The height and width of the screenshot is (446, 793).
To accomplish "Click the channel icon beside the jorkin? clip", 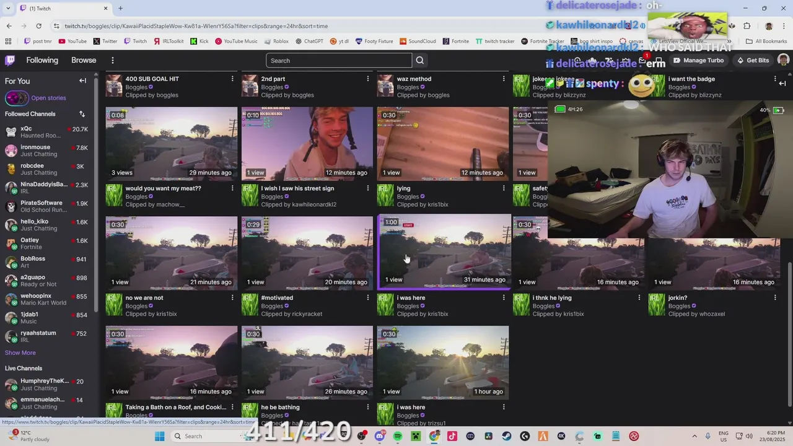I will click(x=657, y=305).
